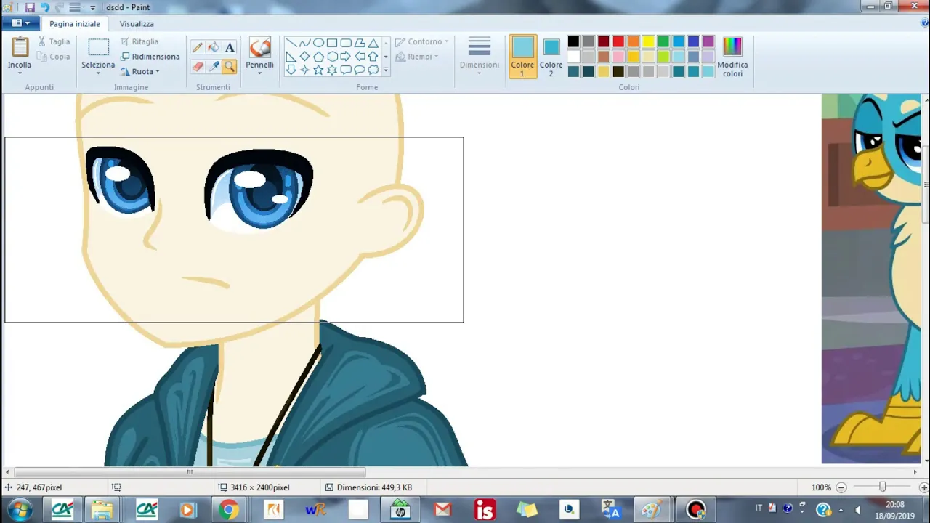Open the Customize Quick Access Toolbar arrow

click(92, 7)
